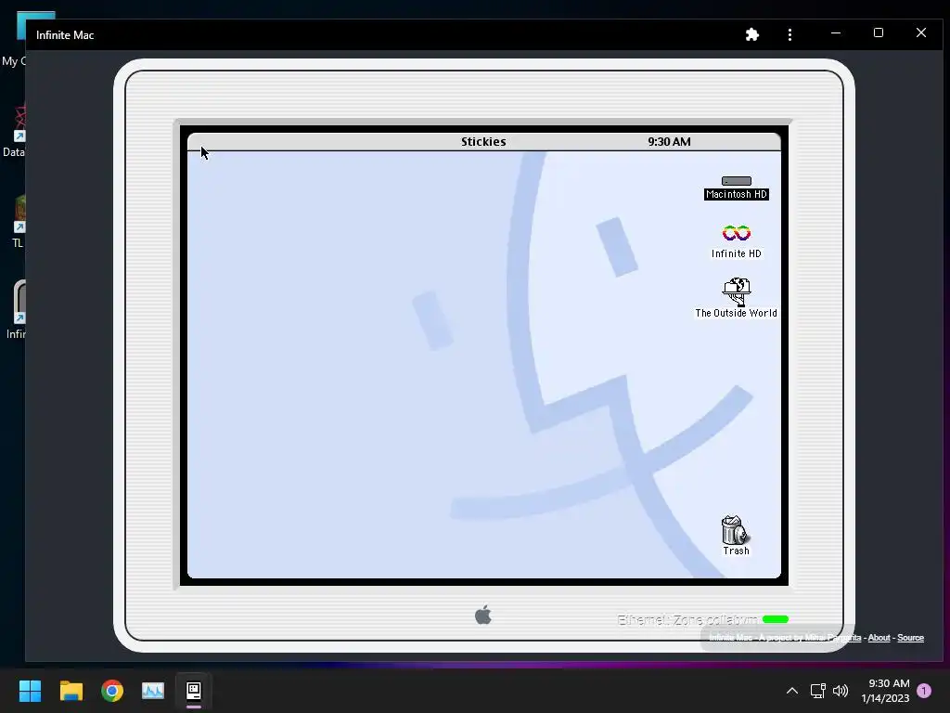The image size is (950, 713).
Task: Open the taskbar clock and date
Action: click(885, 691)
